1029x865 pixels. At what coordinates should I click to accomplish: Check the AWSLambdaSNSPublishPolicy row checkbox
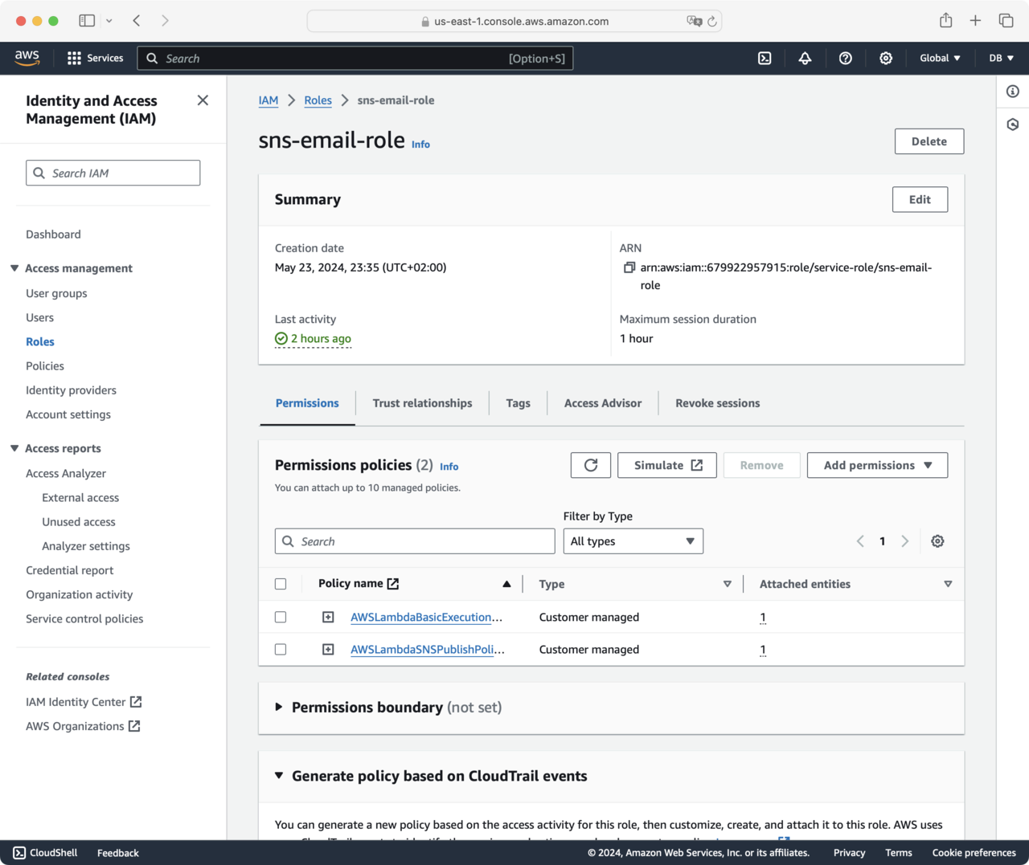[x=281, y=649]
